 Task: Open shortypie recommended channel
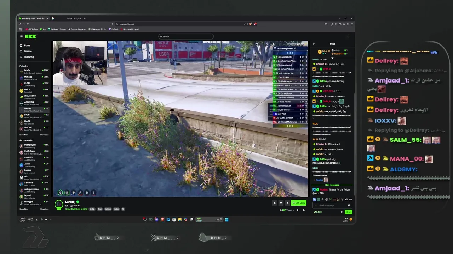point(34,202)
